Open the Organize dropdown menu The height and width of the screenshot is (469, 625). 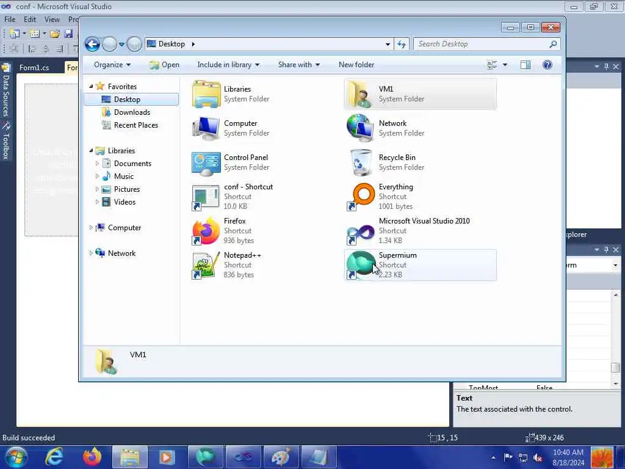pyautogui.click(x=112, y=65)
